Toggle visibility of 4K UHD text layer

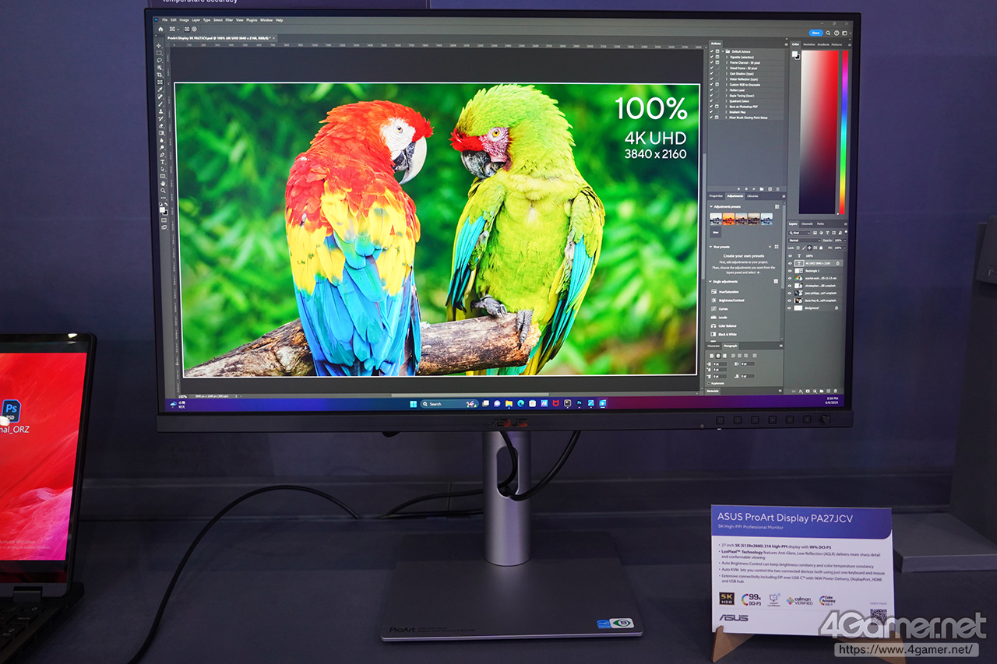(x=790, y=263)
